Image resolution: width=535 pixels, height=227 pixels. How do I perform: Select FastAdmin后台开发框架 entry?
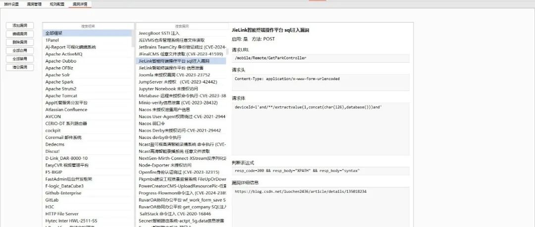coord(87,179)
